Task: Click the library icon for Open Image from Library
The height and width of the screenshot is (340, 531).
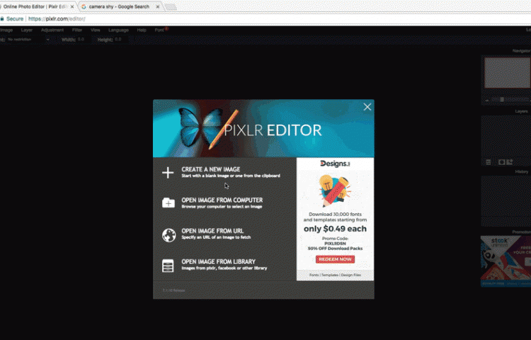Action: coord(168,266)
